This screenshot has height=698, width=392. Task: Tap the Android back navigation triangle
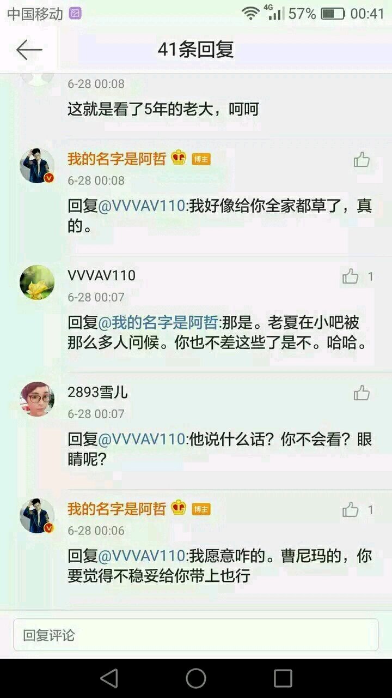point(109,678)
